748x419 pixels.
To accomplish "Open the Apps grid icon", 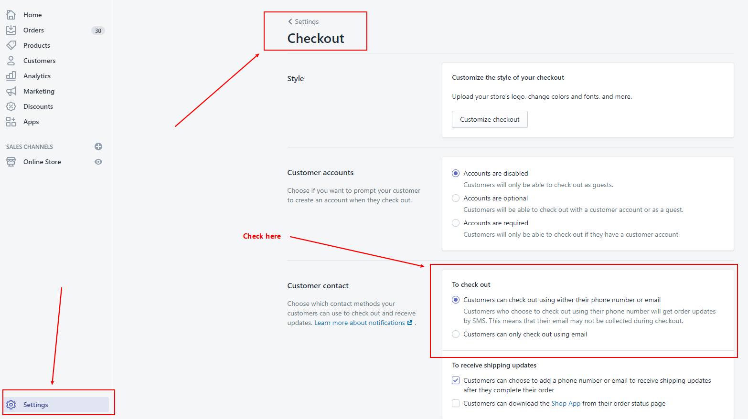I will tap(11, 122).
